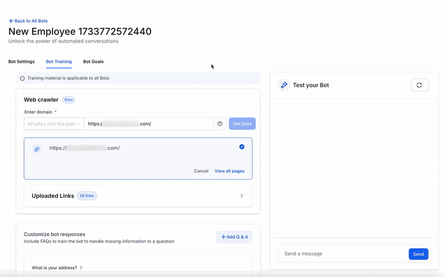Click the refresh icon in Test your Bot
This screenshot has height=277, width=448.
419,85
